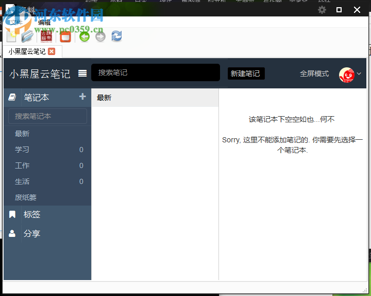Open window settings with the gear icon
The width and height of the screenshot is (371, 296).
322,10
